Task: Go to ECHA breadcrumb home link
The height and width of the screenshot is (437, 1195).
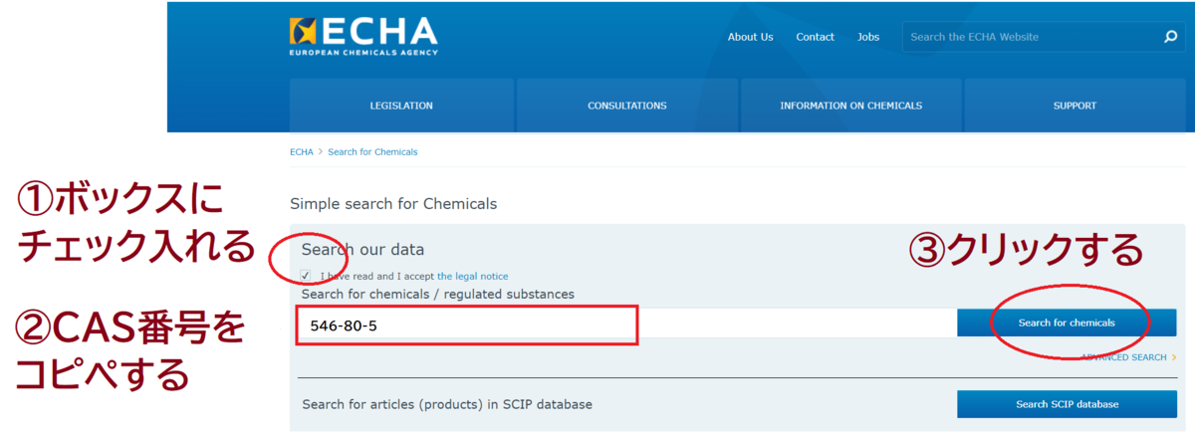Action: [301, 152]
